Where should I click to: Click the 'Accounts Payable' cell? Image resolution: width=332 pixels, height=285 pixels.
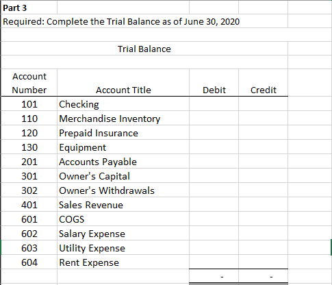(x=123, y=162)
